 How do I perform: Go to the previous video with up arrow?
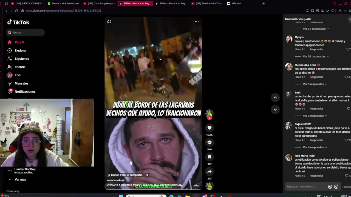click(275, 97)
